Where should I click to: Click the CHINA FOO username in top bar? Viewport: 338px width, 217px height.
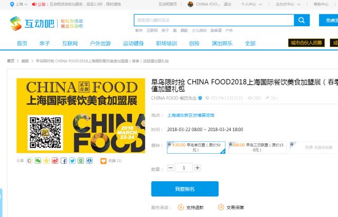click(208, 4)
